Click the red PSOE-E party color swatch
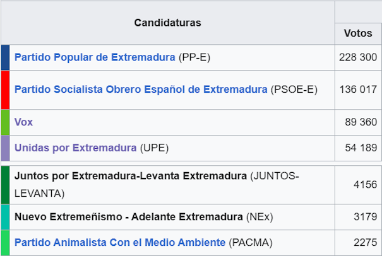Viewport: 382px width, 256px height. tap(5, 90)
